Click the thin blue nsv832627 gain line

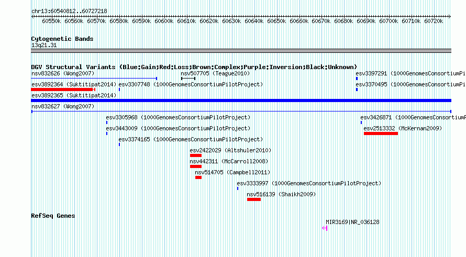pos(241,111)
